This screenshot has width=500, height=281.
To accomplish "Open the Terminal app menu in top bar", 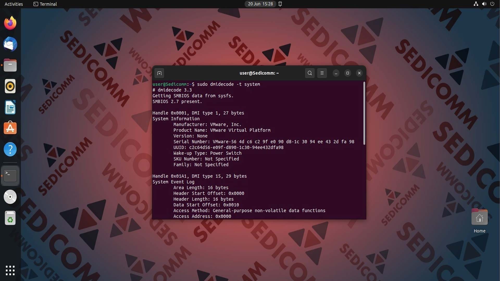I will pos(45,4).
